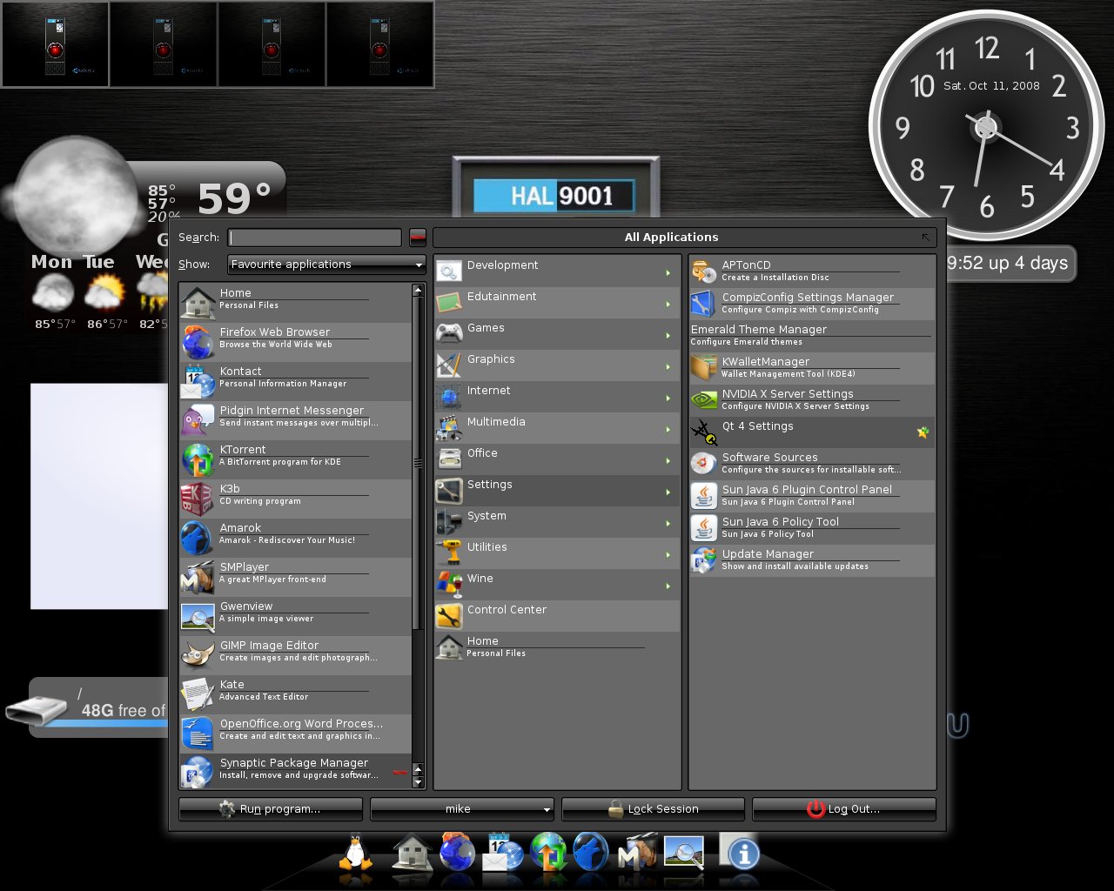The height and width of the screenshot is (891, 1114).
Task: Expand the Games submenu arrow
Action: [x=668, y=335]
